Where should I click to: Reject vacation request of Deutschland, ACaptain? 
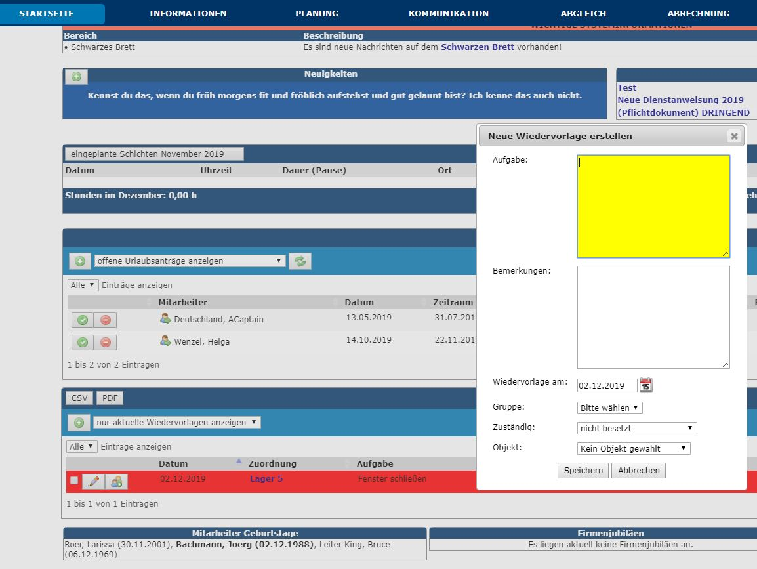click(105, 320)
